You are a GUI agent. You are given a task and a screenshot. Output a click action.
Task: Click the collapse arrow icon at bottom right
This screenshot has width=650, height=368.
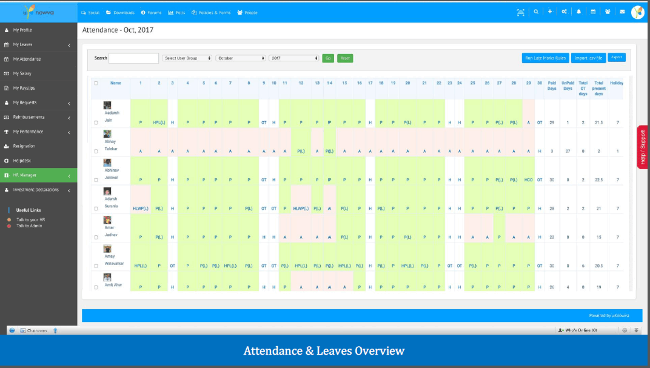[636, 330]
